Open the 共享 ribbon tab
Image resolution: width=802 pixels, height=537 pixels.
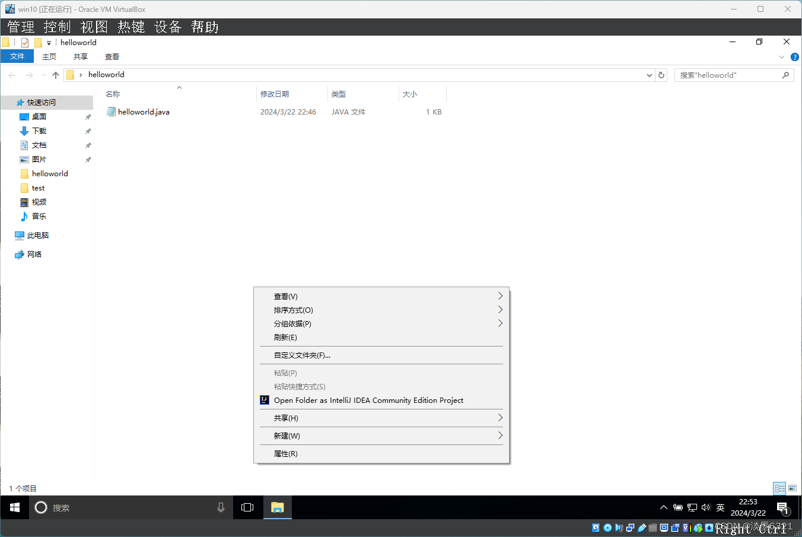pyautogui.click(x=81, y=57)
